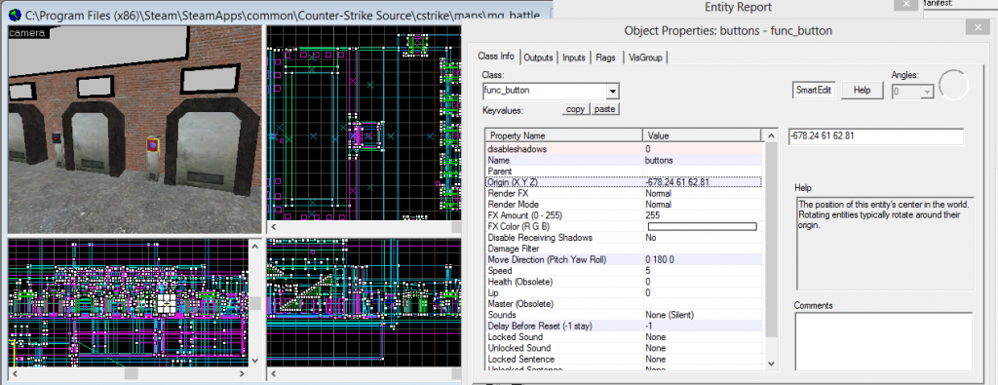Select the Disable Receiving Shadows row

[x=623, y=238]
